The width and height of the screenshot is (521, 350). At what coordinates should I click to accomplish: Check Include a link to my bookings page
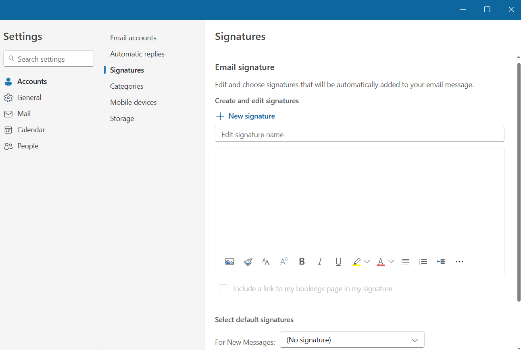point(223,288)
